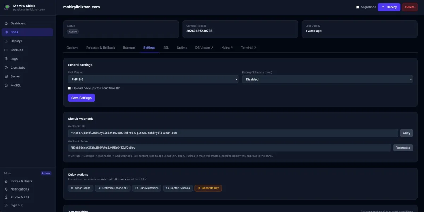This screenshot has height=212, width=424.
Task: Click the Deploys upload icon in sidebar
Action: pos(6,41)
